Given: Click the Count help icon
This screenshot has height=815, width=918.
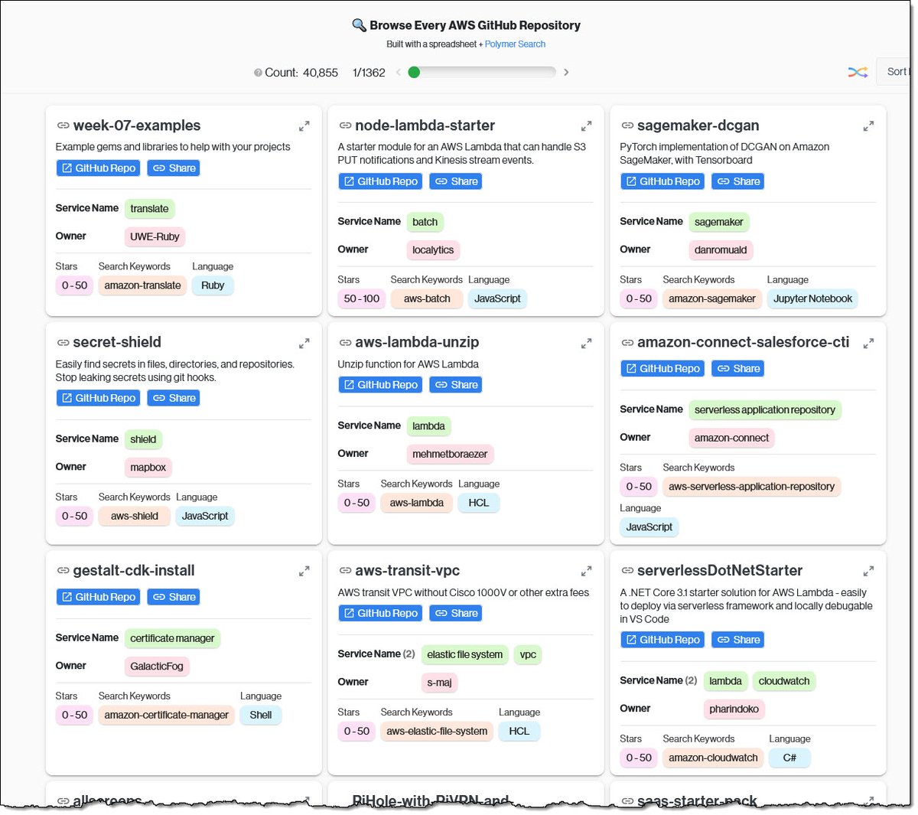Looking at the screenshot, I should 258,73.
